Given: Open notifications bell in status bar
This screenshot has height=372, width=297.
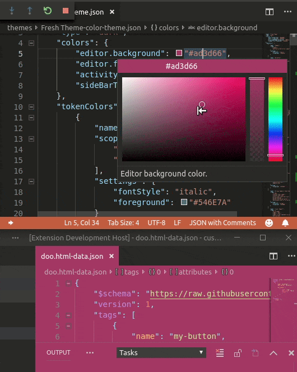Looking at the screenshot, I should pos(285,223).
